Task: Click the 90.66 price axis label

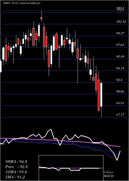Action: pos(120,92)
